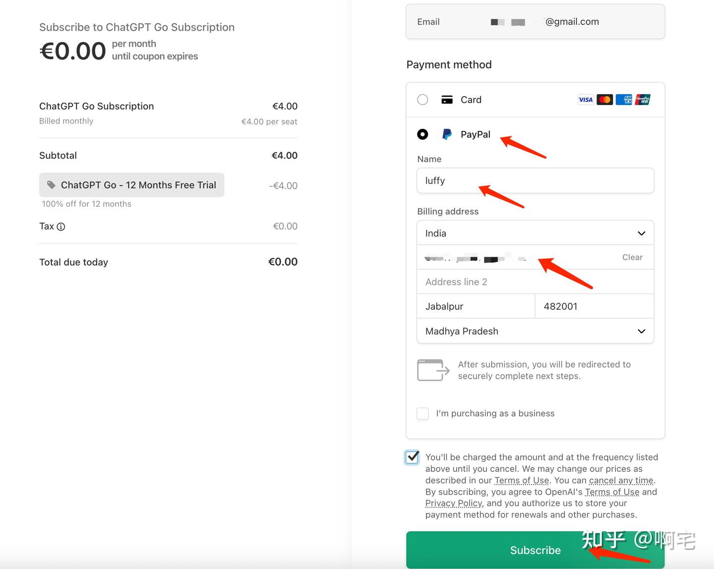Check "I'm purchasing as a business"

[422, 413]
